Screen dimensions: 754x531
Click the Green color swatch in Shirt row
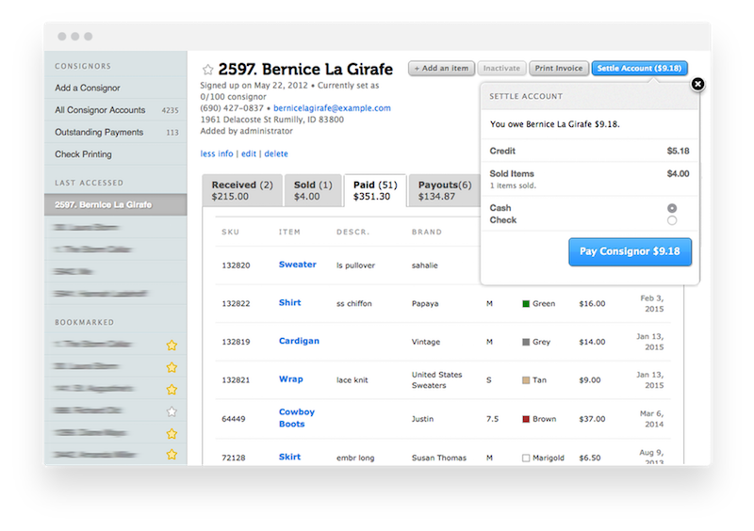526,304
